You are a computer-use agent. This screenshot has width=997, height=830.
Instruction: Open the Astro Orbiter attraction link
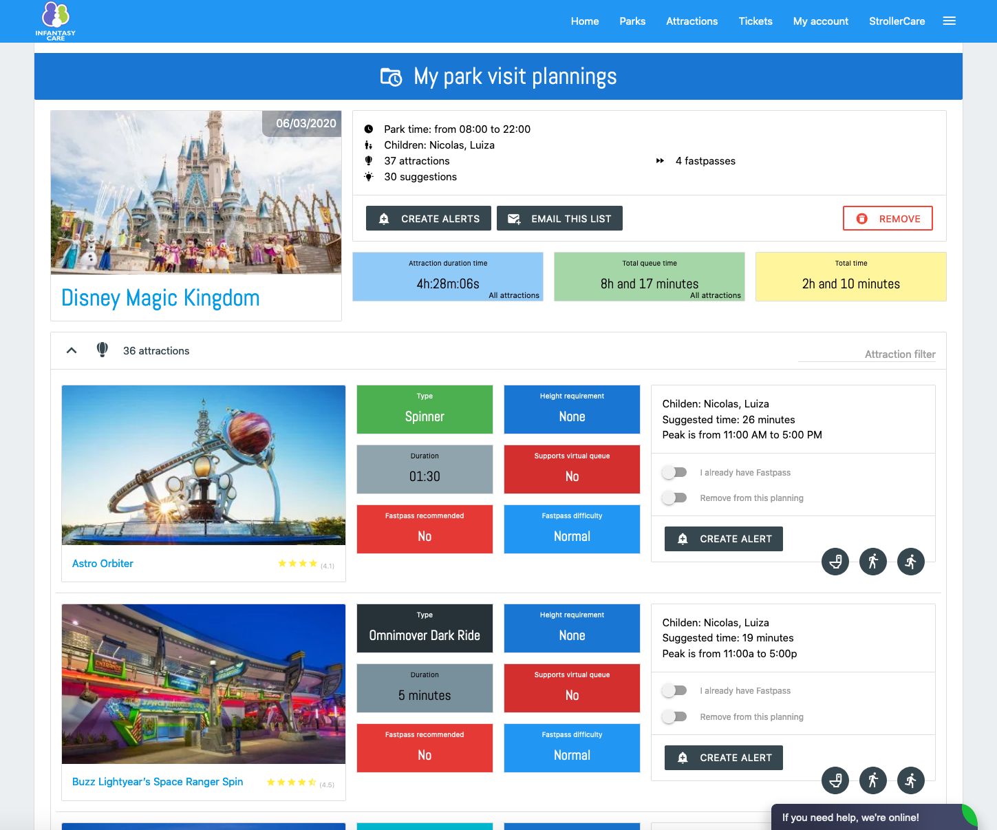coord(103,564)
